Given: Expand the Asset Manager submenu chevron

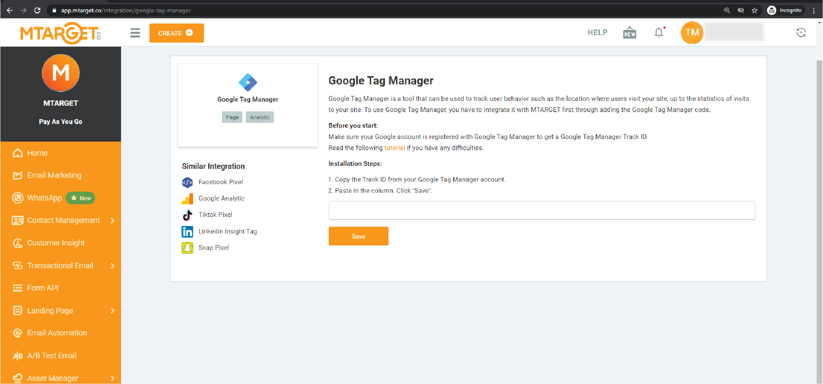Looking at the screenshot, I should pos(112,378).
